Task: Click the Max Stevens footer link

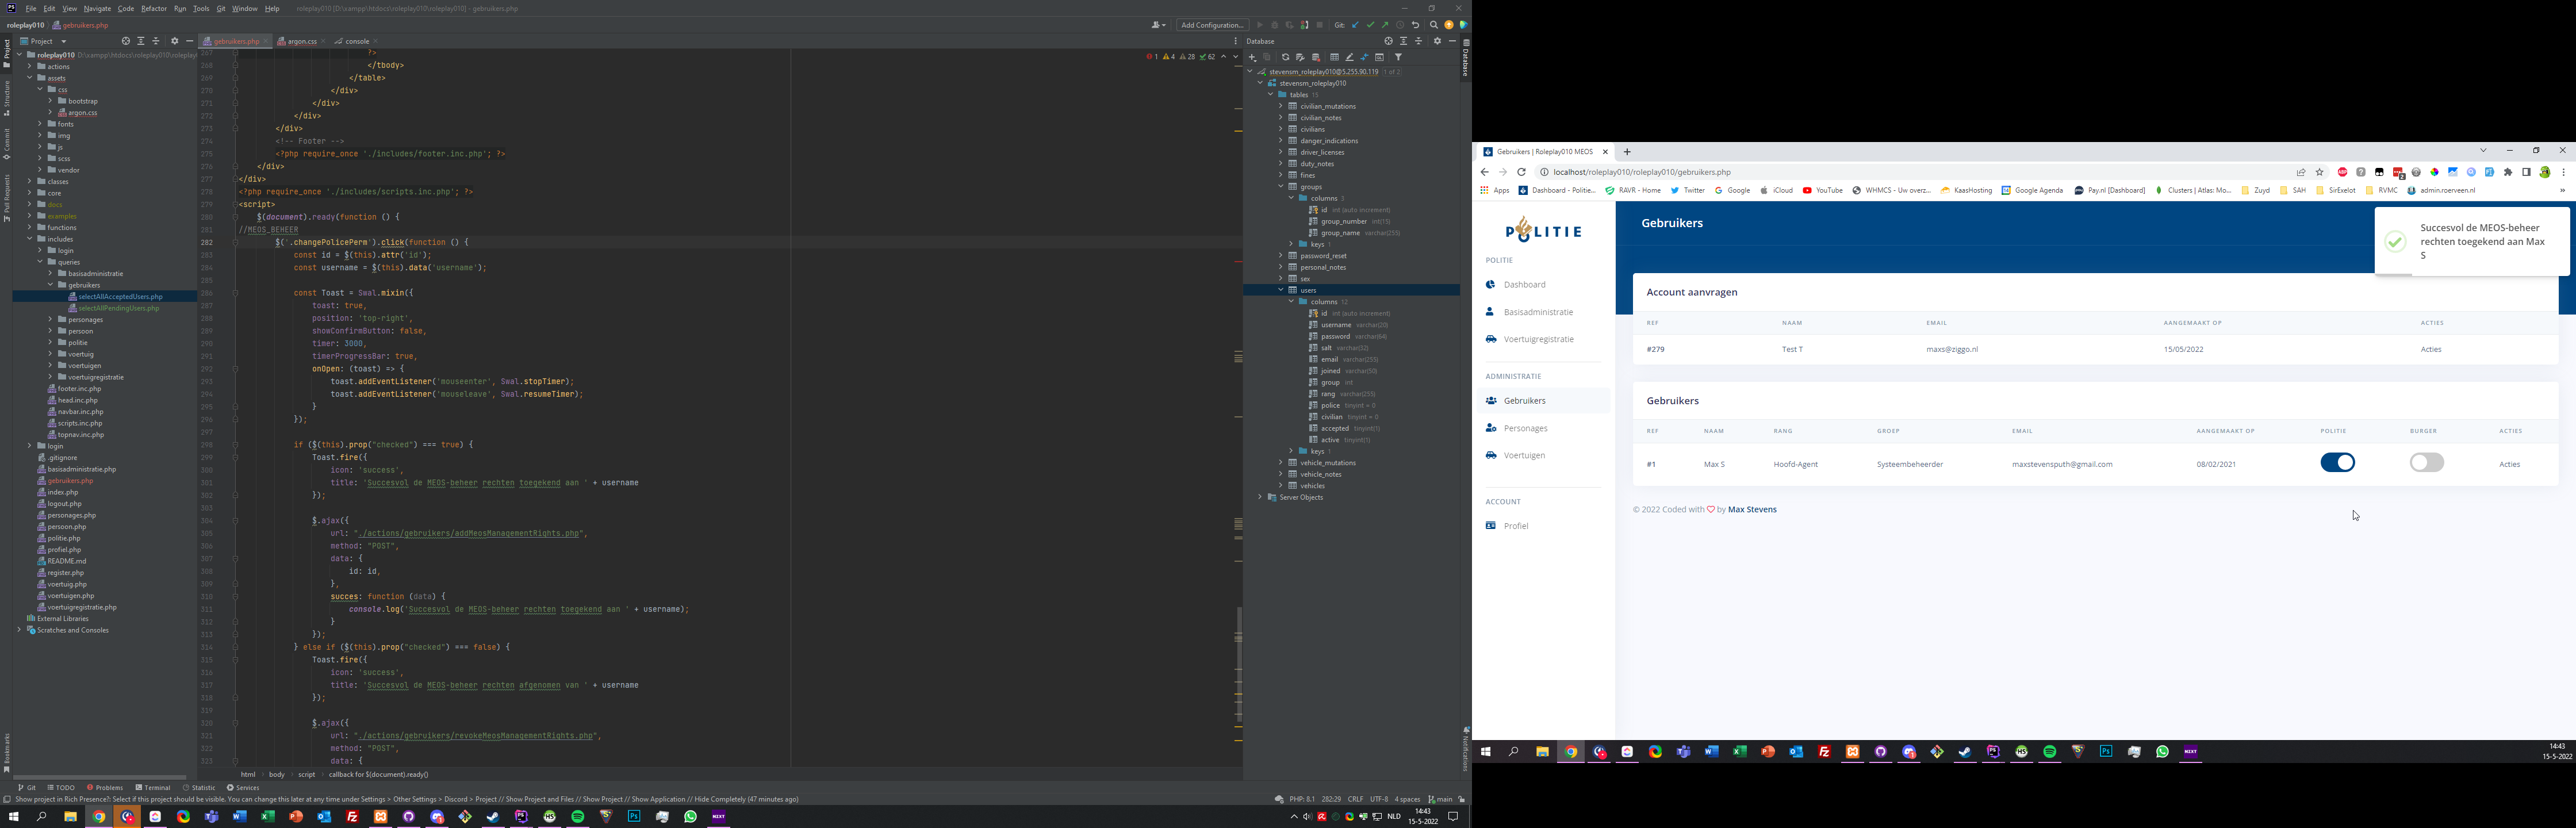Action: [x=1752, y=509]
